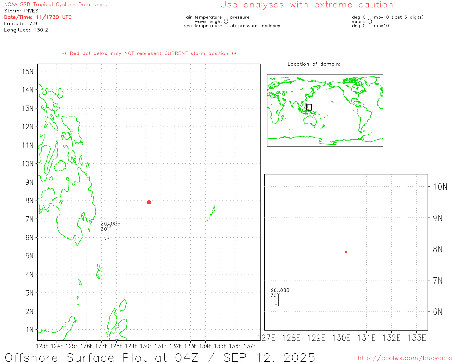The image size is (452, 362).
Task: Click the 'meters' unit label
Action: pyautogui.click(x=358, y=22)
